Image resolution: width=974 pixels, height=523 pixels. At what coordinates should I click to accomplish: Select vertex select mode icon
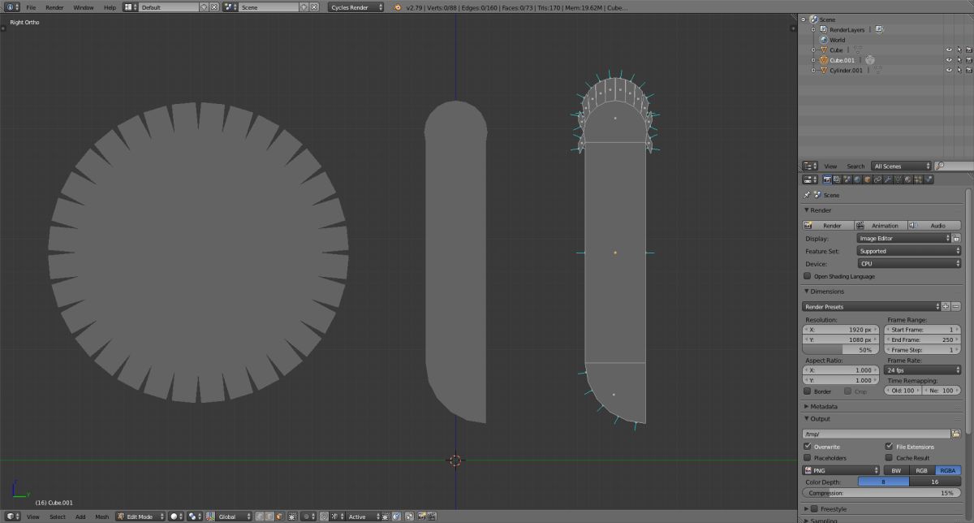pyautogui.click(x=259, y=517)
